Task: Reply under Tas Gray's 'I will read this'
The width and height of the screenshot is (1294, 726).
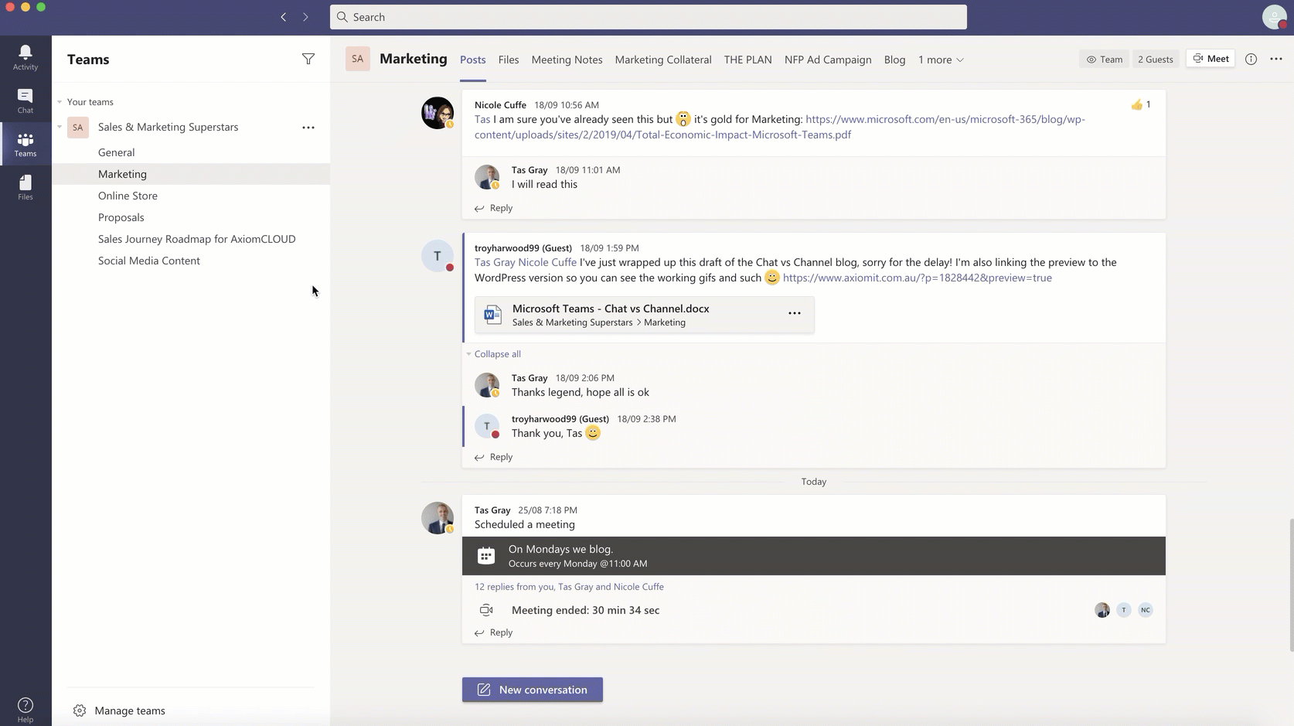Action: tap(493, 208)
